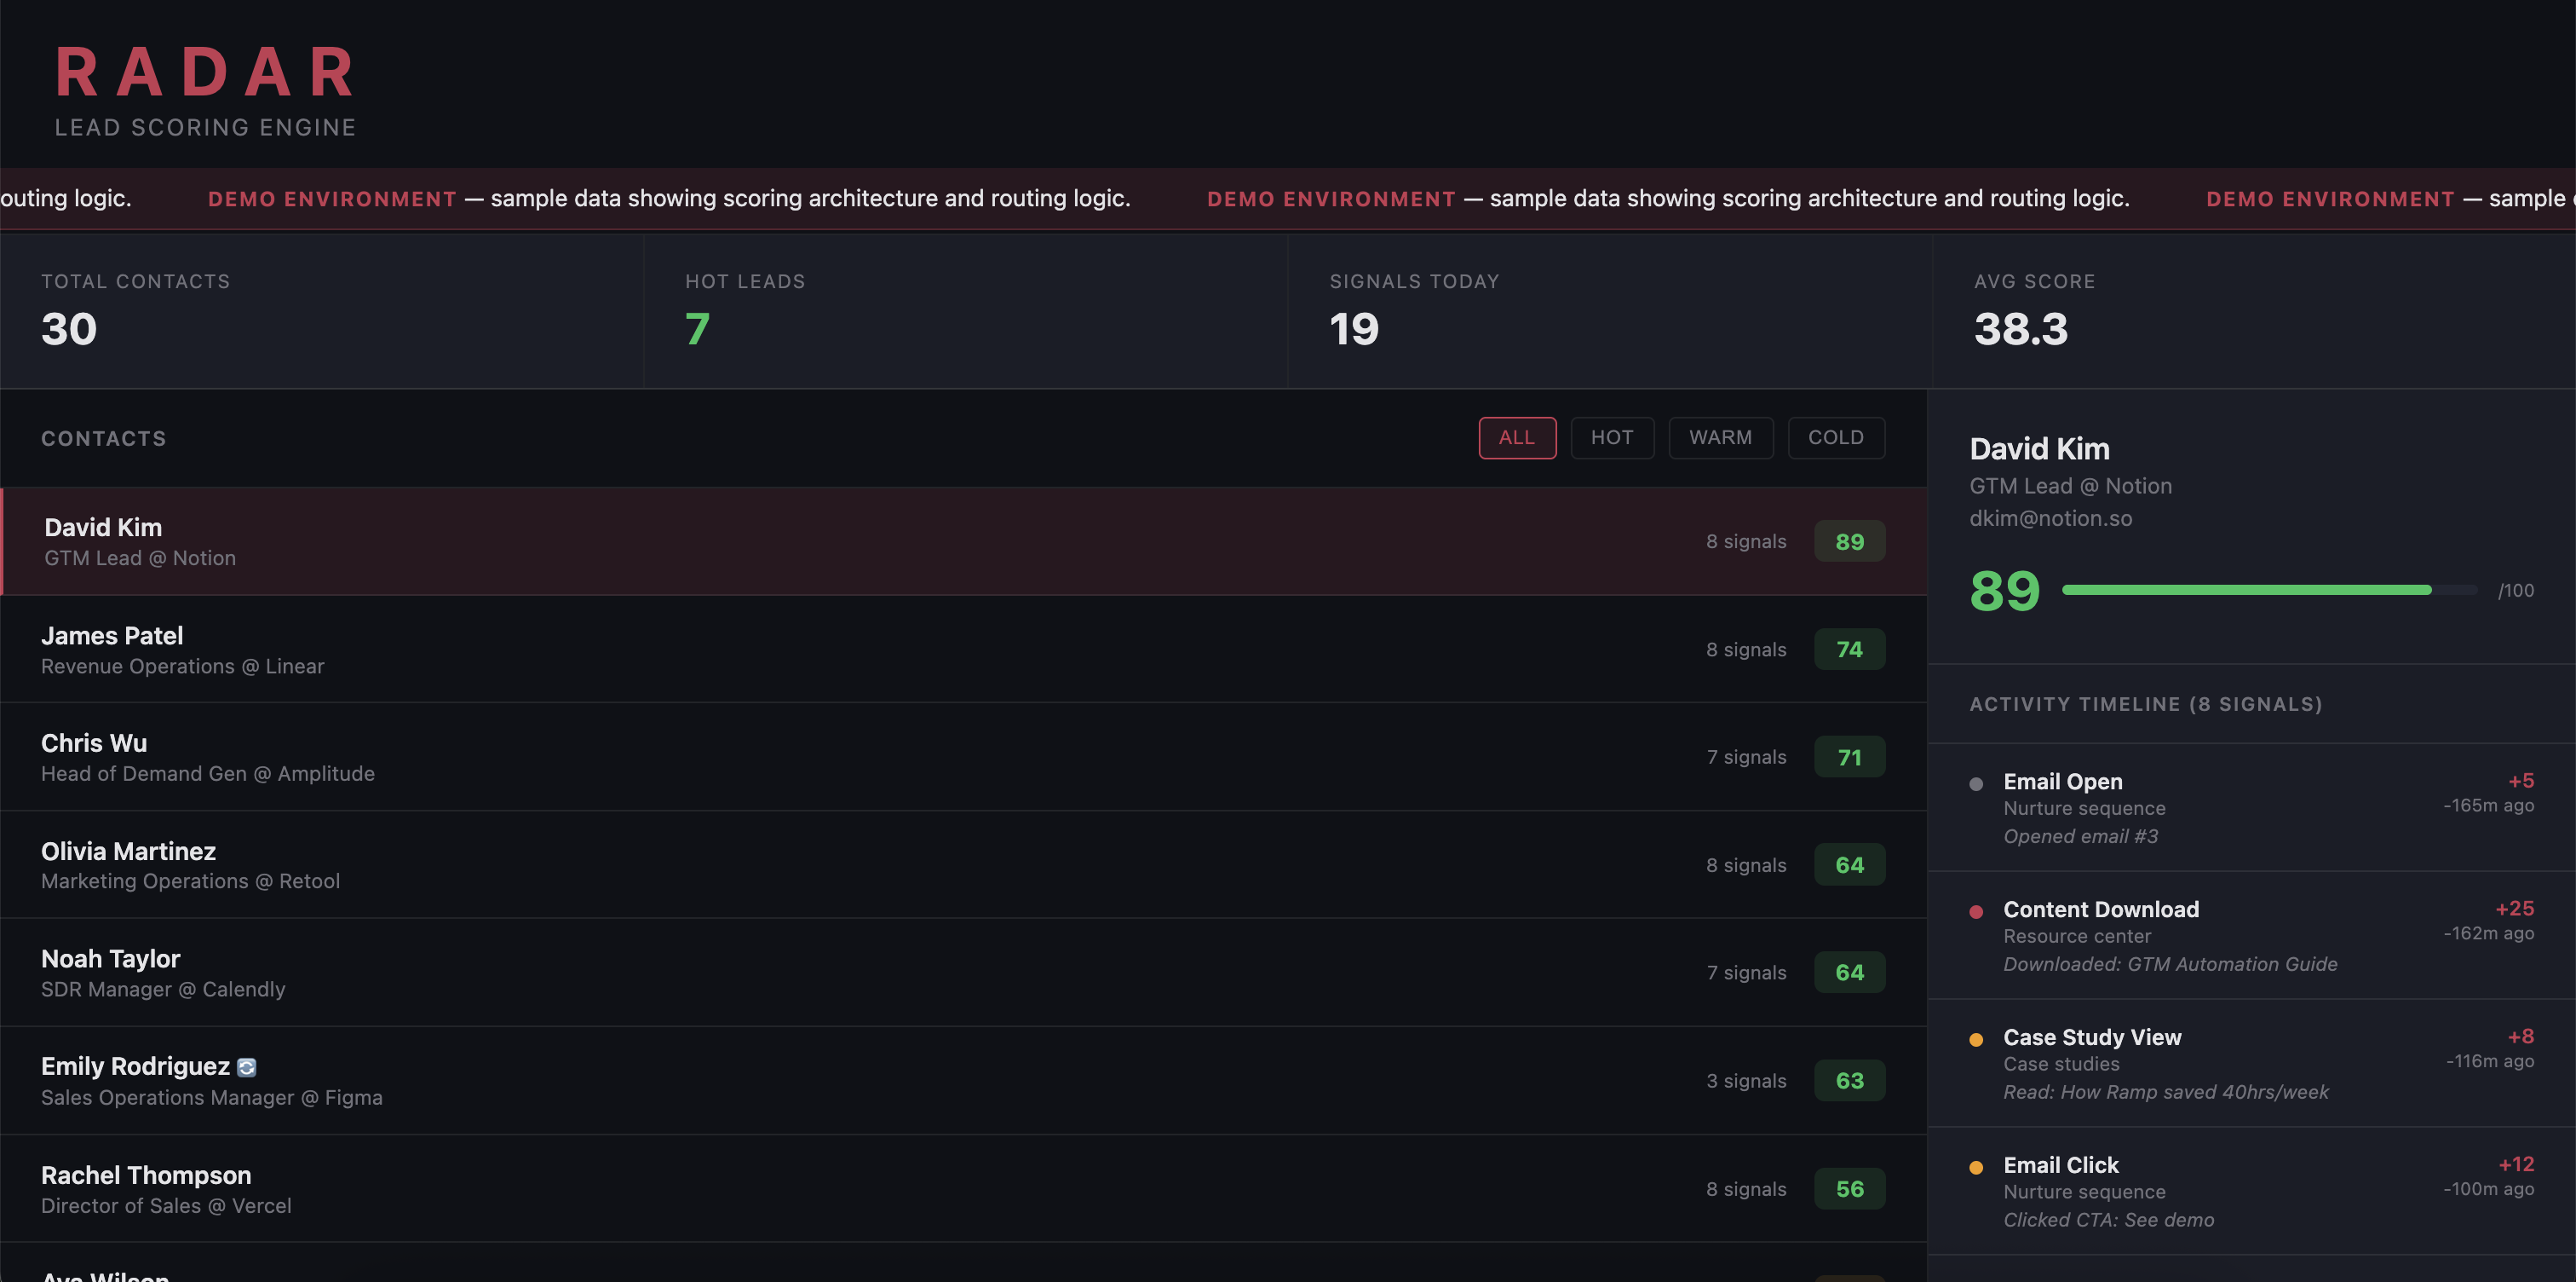Click the 8 signals label for James Patel
Image resolution: width=2576 pixels, height=1282 pixels.
(1745, 649)
